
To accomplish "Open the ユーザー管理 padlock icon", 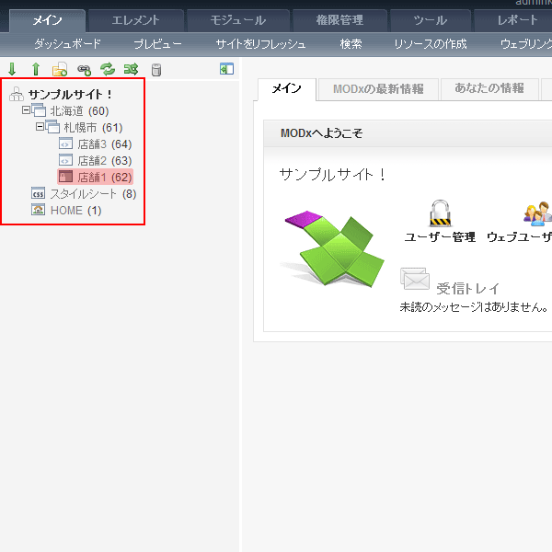I will pyautogui.click(x=440, y=213).
